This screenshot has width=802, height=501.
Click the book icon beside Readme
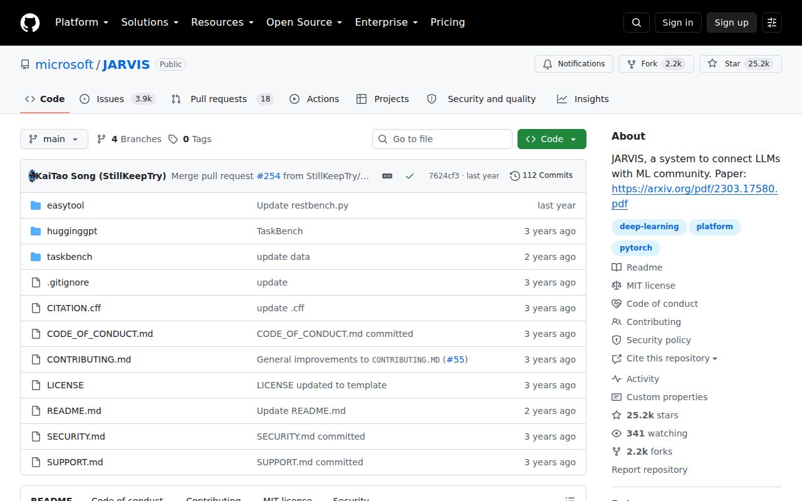(x=617, y=267)
